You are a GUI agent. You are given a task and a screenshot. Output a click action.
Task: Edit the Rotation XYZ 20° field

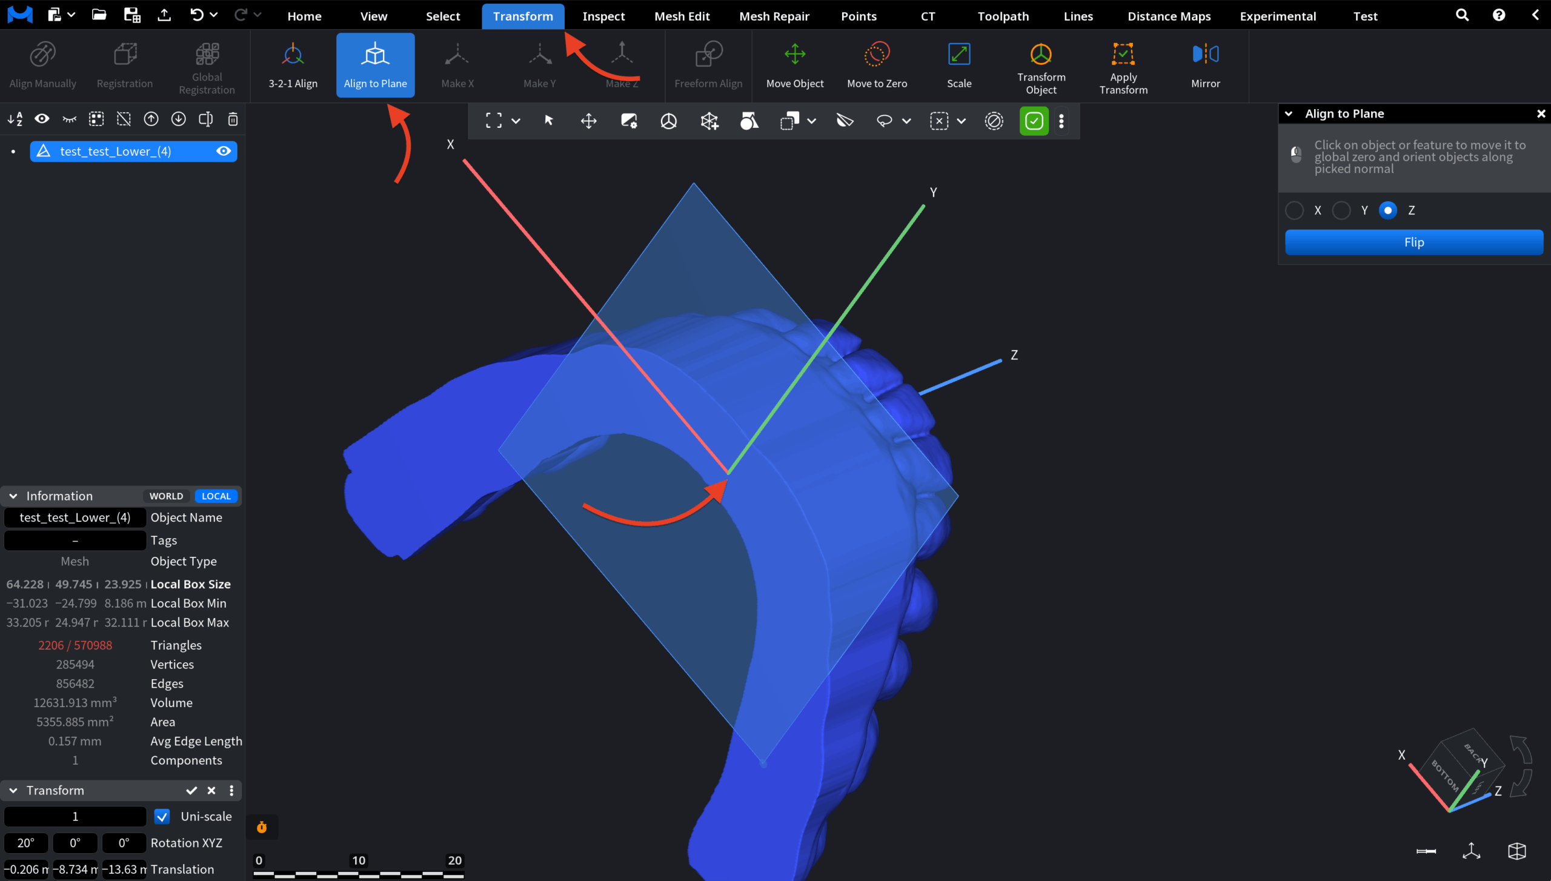coord(27,843)
